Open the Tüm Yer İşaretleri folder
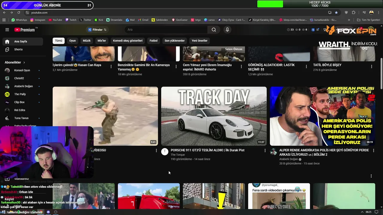383x215 pixels. click(368, 20)
